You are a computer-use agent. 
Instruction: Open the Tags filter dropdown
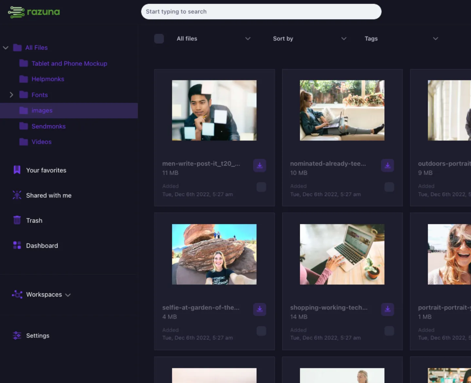pyautogui.click(x=401, y=39)
